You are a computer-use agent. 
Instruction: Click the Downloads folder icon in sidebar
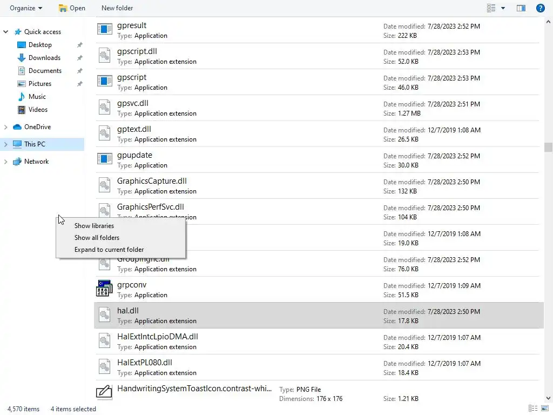coord(22,58)
